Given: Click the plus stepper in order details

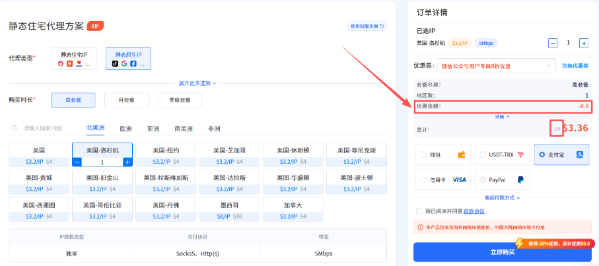Looking at the screenshot, I should [x=583, y=43].
